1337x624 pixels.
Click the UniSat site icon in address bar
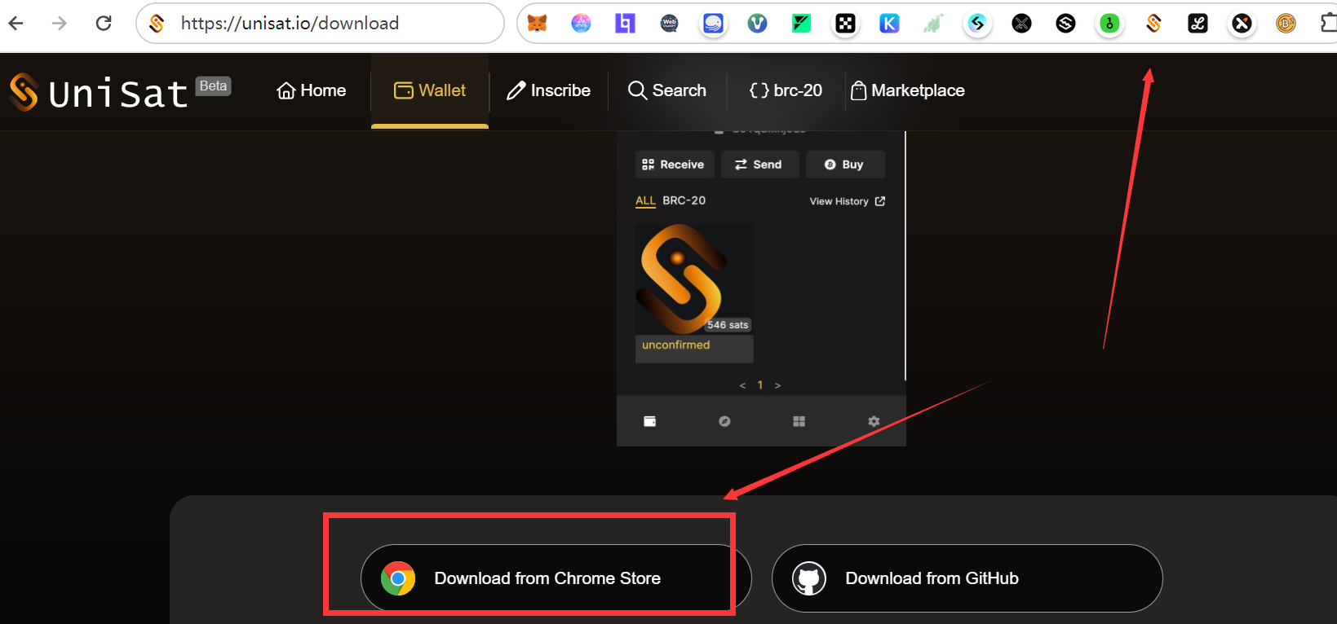click(x=157, y=24)
